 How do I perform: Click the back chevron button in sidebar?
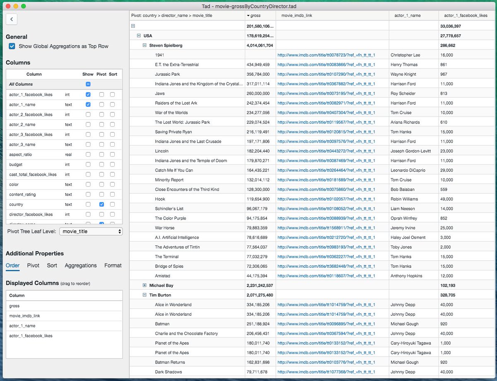(x=12, y=19)
